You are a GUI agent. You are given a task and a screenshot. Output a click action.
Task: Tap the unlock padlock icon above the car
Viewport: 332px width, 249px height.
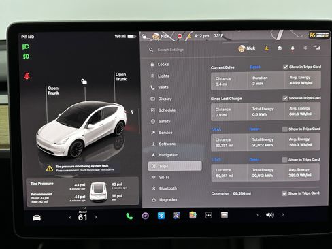point(84,81)
